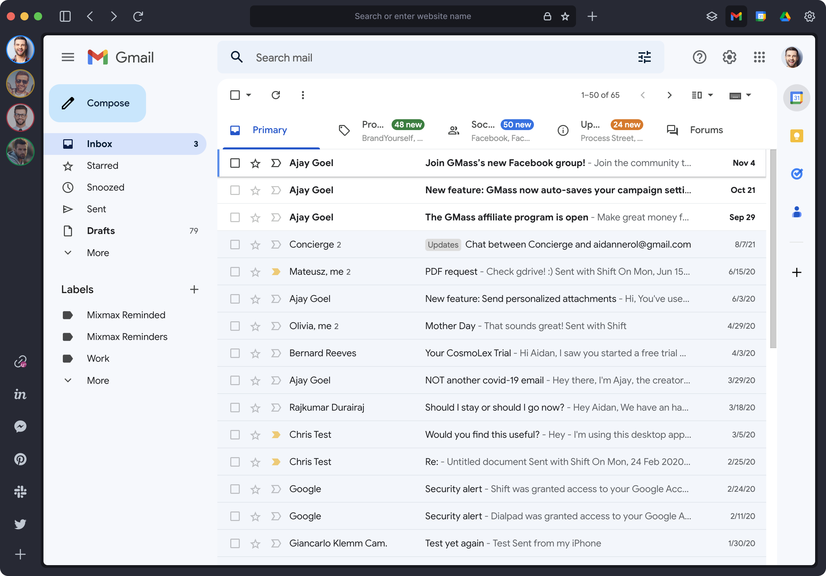Click the settings gear icon
The height and width of the screenshot is (576, 826).
tap(729, 57)
